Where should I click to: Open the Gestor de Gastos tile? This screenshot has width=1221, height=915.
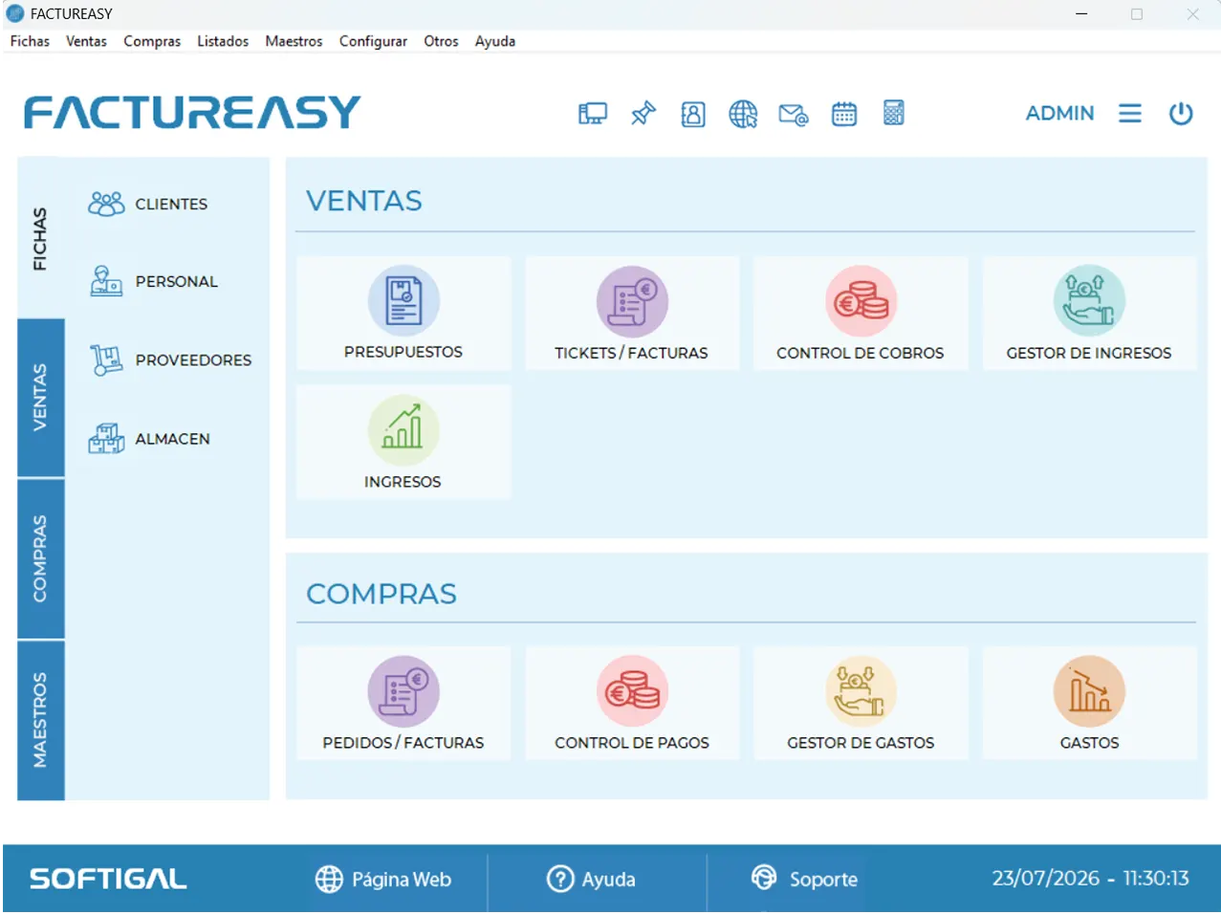click(x=861, y=703)
